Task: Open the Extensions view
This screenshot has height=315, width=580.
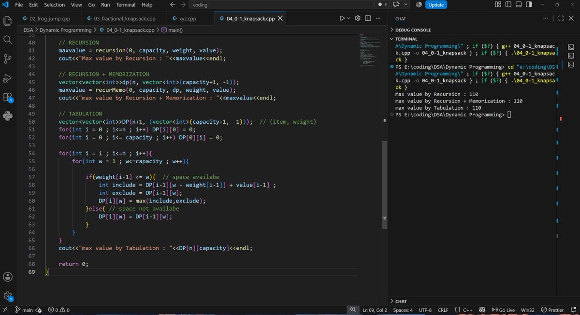Action: [7, 97]
